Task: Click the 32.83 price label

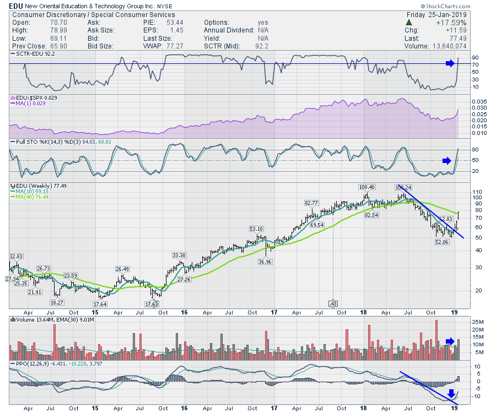Action: 16,256
